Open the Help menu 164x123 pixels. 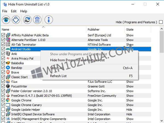[24, 11]
